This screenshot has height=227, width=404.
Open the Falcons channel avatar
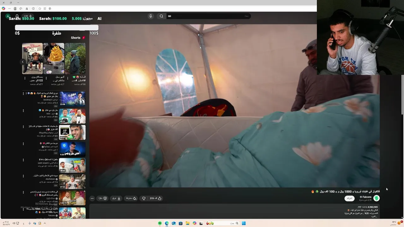(x=376, y=198)
